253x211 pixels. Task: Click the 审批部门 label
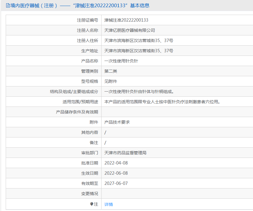pyautogui.click(x=90, y=153)
